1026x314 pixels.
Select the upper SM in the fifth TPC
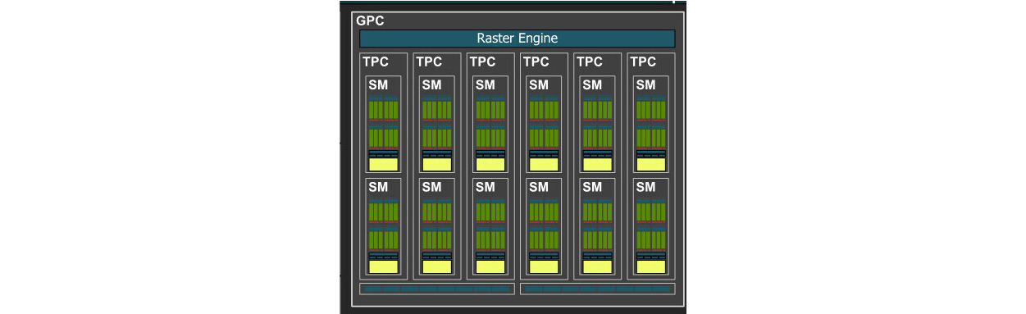coord(597,125)
